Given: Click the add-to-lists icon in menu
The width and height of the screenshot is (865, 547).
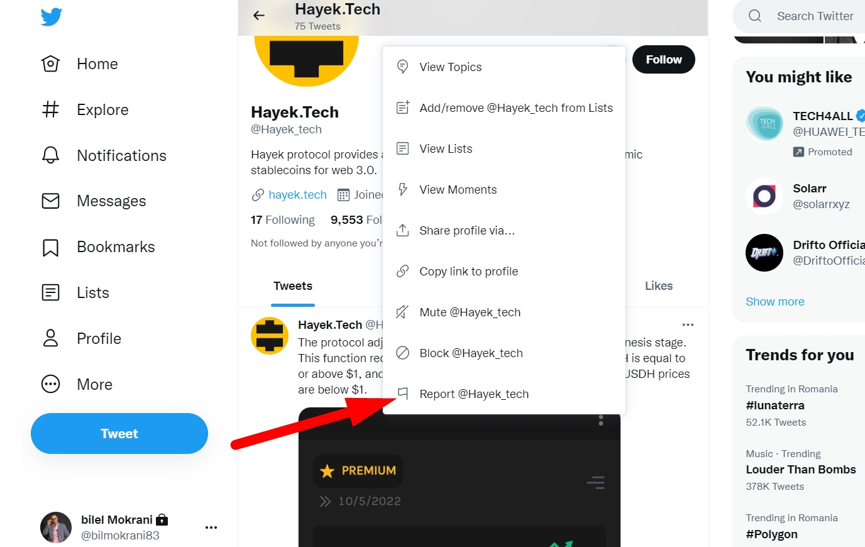Looking at the screenshot, I should pyautogui.click(x=403, y=108).
